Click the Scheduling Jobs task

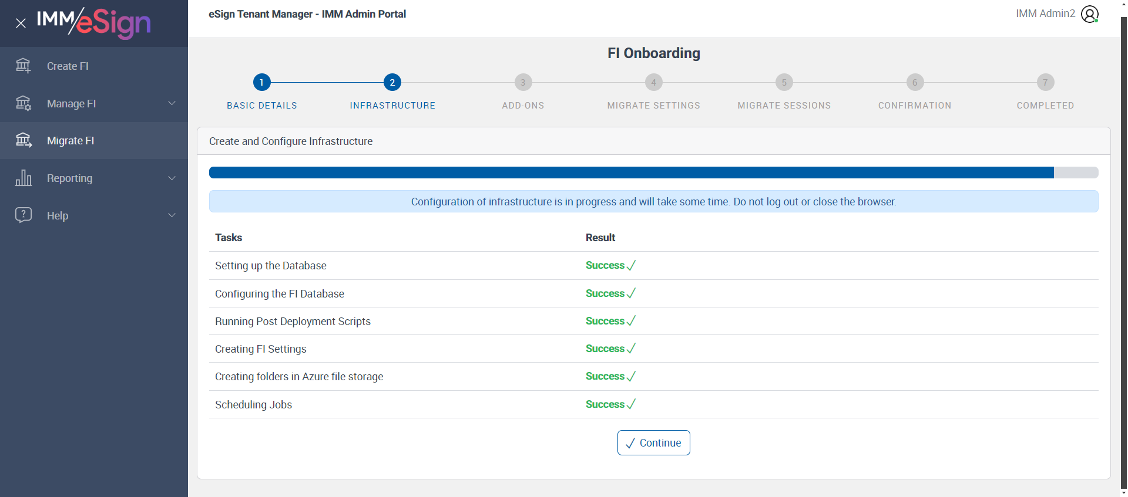tap(253, 405)
